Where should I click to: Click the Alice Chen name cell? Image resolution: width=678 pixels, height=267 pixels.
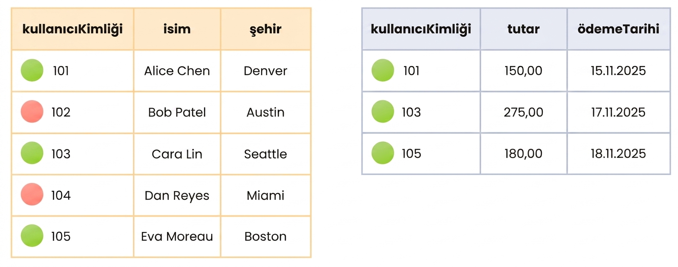click(x=177, y=71)
